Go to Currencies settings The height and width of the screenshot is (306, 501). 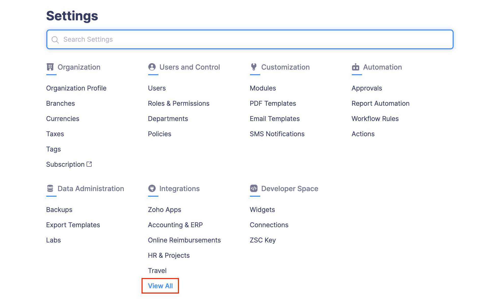pyautogui.click(x=63, y=119)
